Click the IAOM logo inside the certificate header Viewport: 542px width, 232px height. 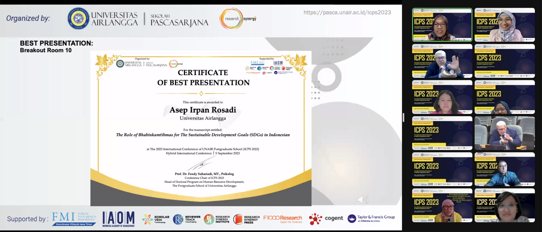click(278, 63)
